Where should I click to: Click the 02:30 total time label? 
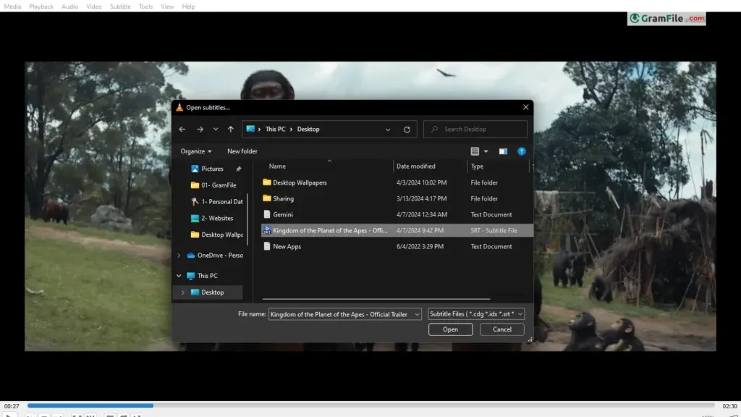(729, 406)
